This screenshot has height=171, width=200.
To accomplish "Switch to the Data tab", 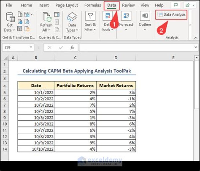I will (112, 5).
